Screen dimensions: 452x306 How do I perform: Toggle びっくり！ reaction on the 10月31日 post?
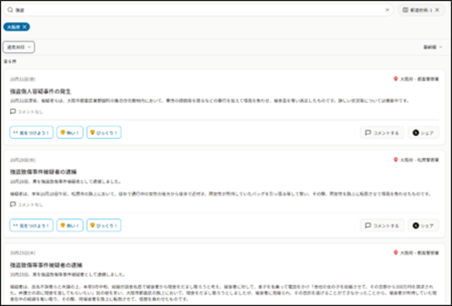tap(104, 132)
